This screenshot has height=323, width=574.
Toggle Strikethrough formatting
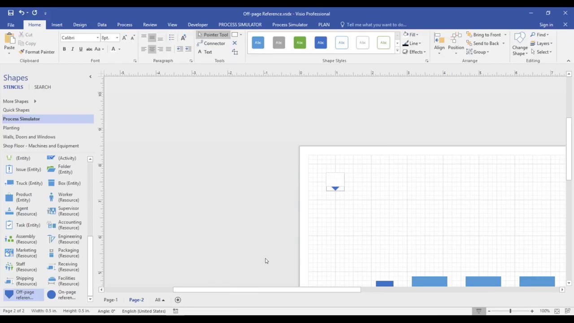[89, 49]
